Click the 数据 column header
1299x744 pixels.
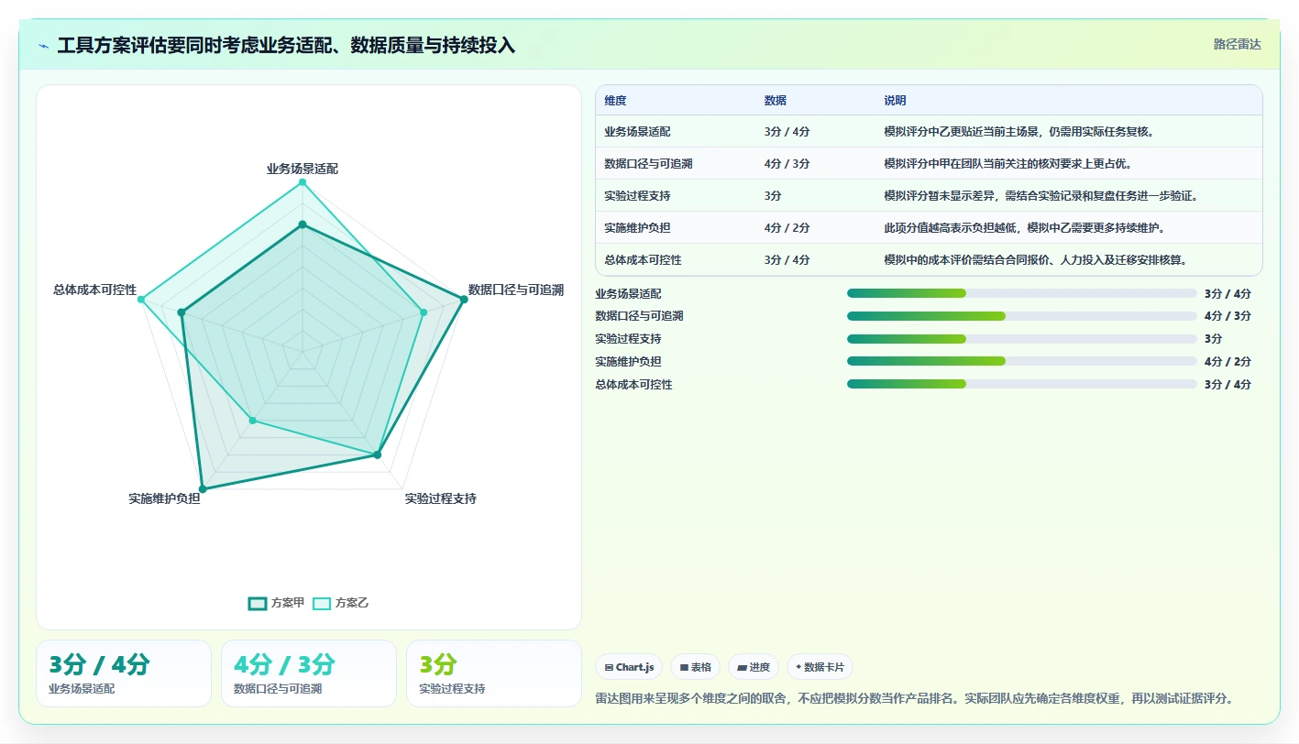point(775,101)
